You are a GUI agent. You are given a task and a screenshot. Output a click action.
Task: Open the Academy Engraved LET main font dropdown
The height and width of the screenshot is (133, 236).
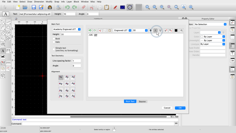point(67,29)
